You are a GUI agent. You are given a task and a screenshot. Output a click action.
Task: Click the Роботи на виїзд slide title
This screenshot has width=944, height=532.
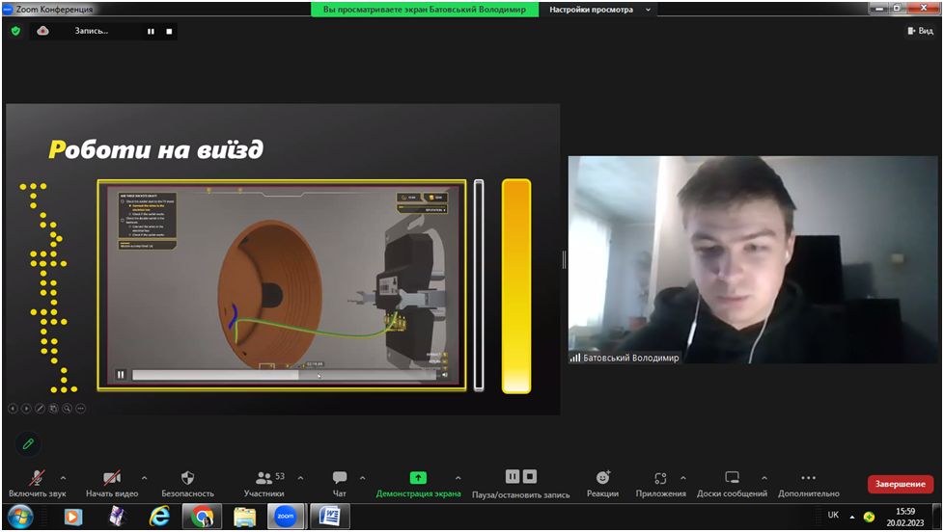(x=155, y=149)
